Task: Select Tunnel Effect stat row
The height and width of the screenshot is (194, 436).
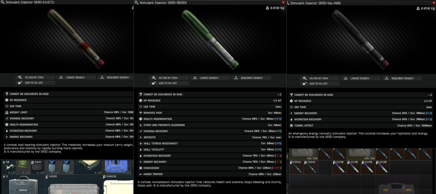Action: [x=361, y=125]
